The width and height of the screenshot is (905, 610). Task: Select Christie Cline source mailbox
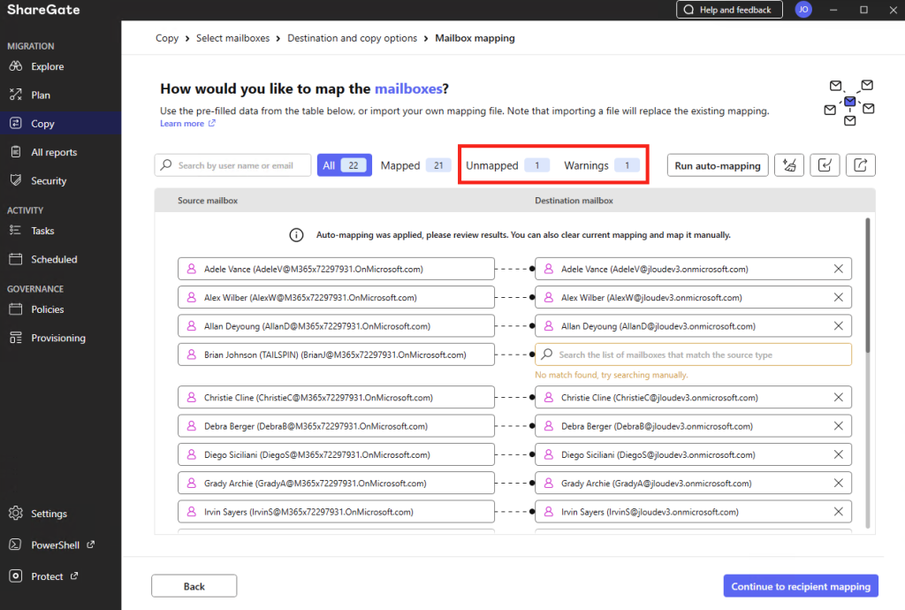pos(336,398)
